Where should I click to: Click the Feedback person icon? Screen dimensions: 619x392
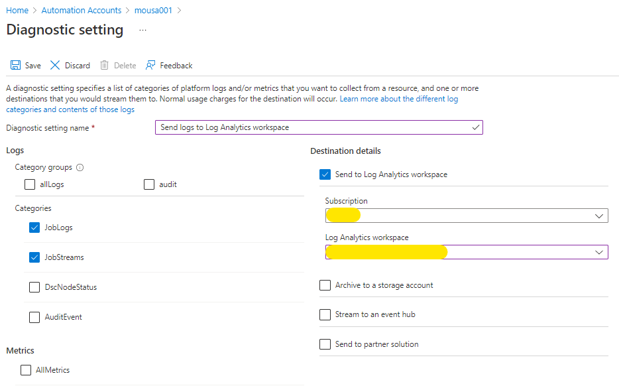point(150,66)
